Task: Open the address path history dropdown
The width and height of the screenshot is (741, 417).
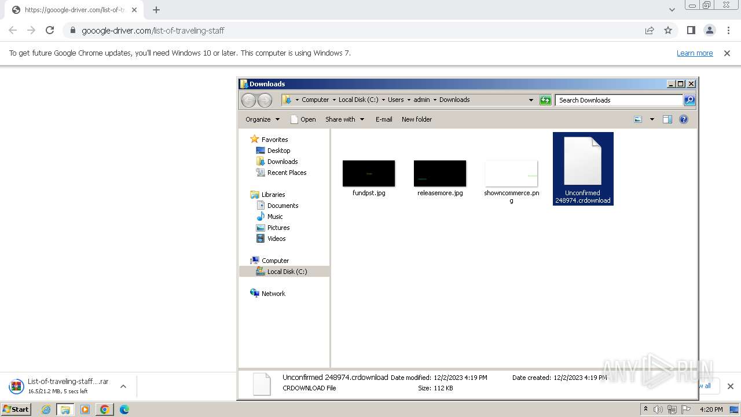Action: click(x=531, y=100)
